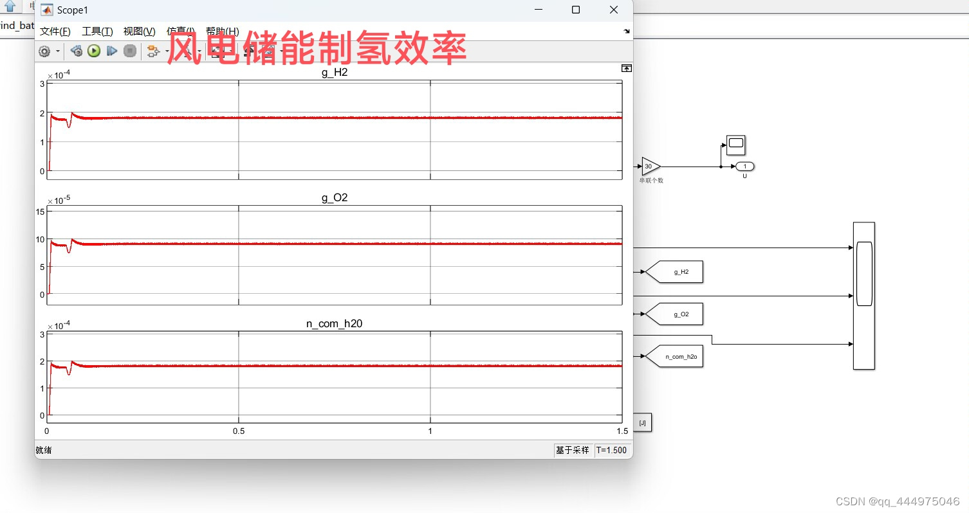This screenshot has height=513, width=969.
Task: Click the 就绪 status text
Action: point(44,450)
